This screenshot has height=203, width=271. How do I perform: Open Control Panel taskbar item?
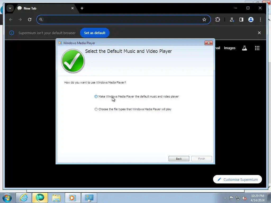point(89,198)
